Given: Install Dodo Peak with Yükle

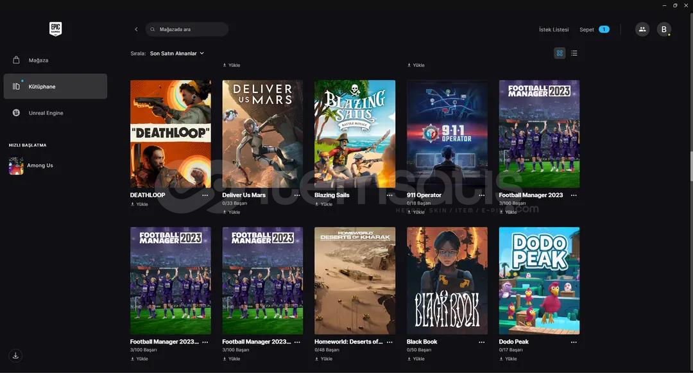Looking at the screenshot, I should click(x=508, y=359).
